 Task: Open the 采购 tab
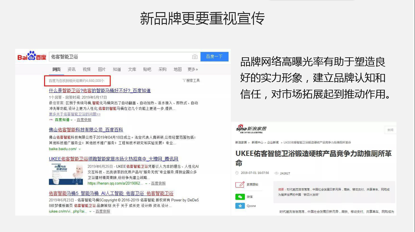(x=163, y=69)
